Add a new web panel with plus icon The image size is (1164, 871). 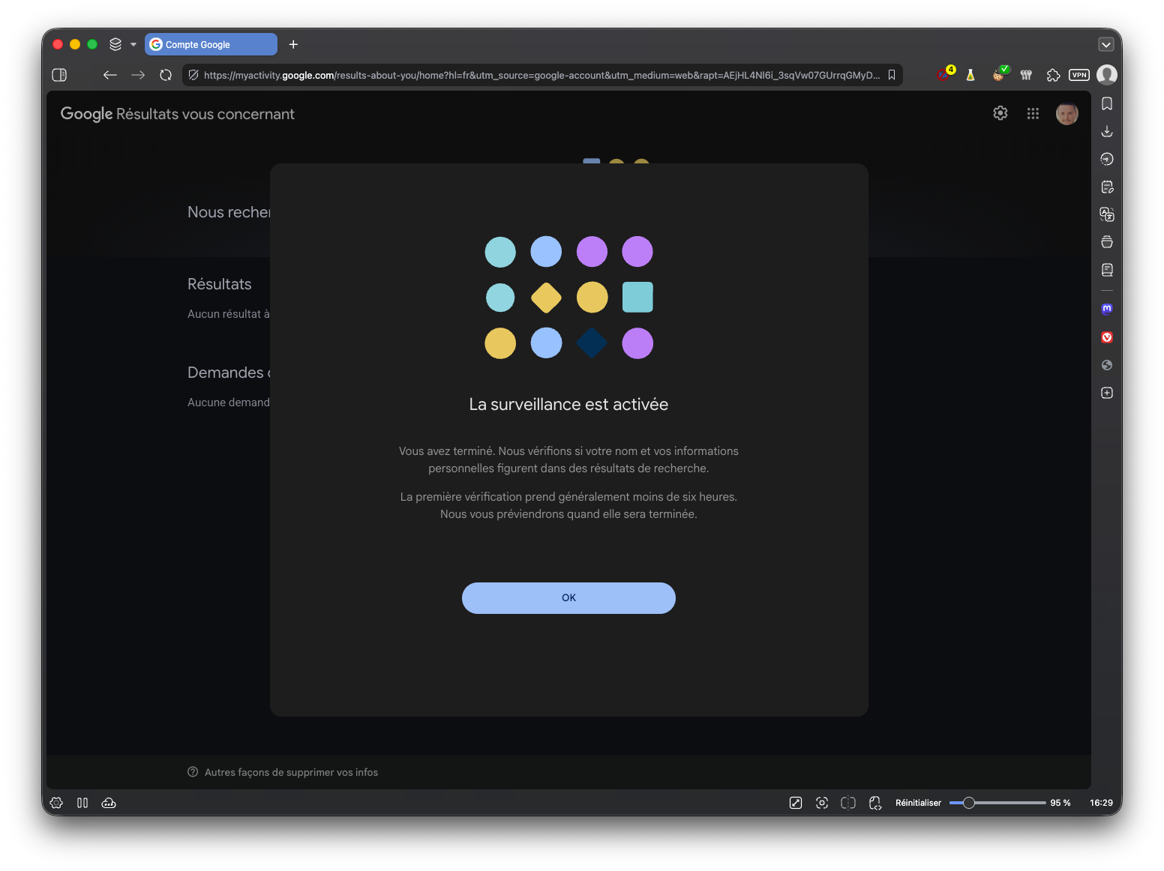click(x=1107, y=393)
